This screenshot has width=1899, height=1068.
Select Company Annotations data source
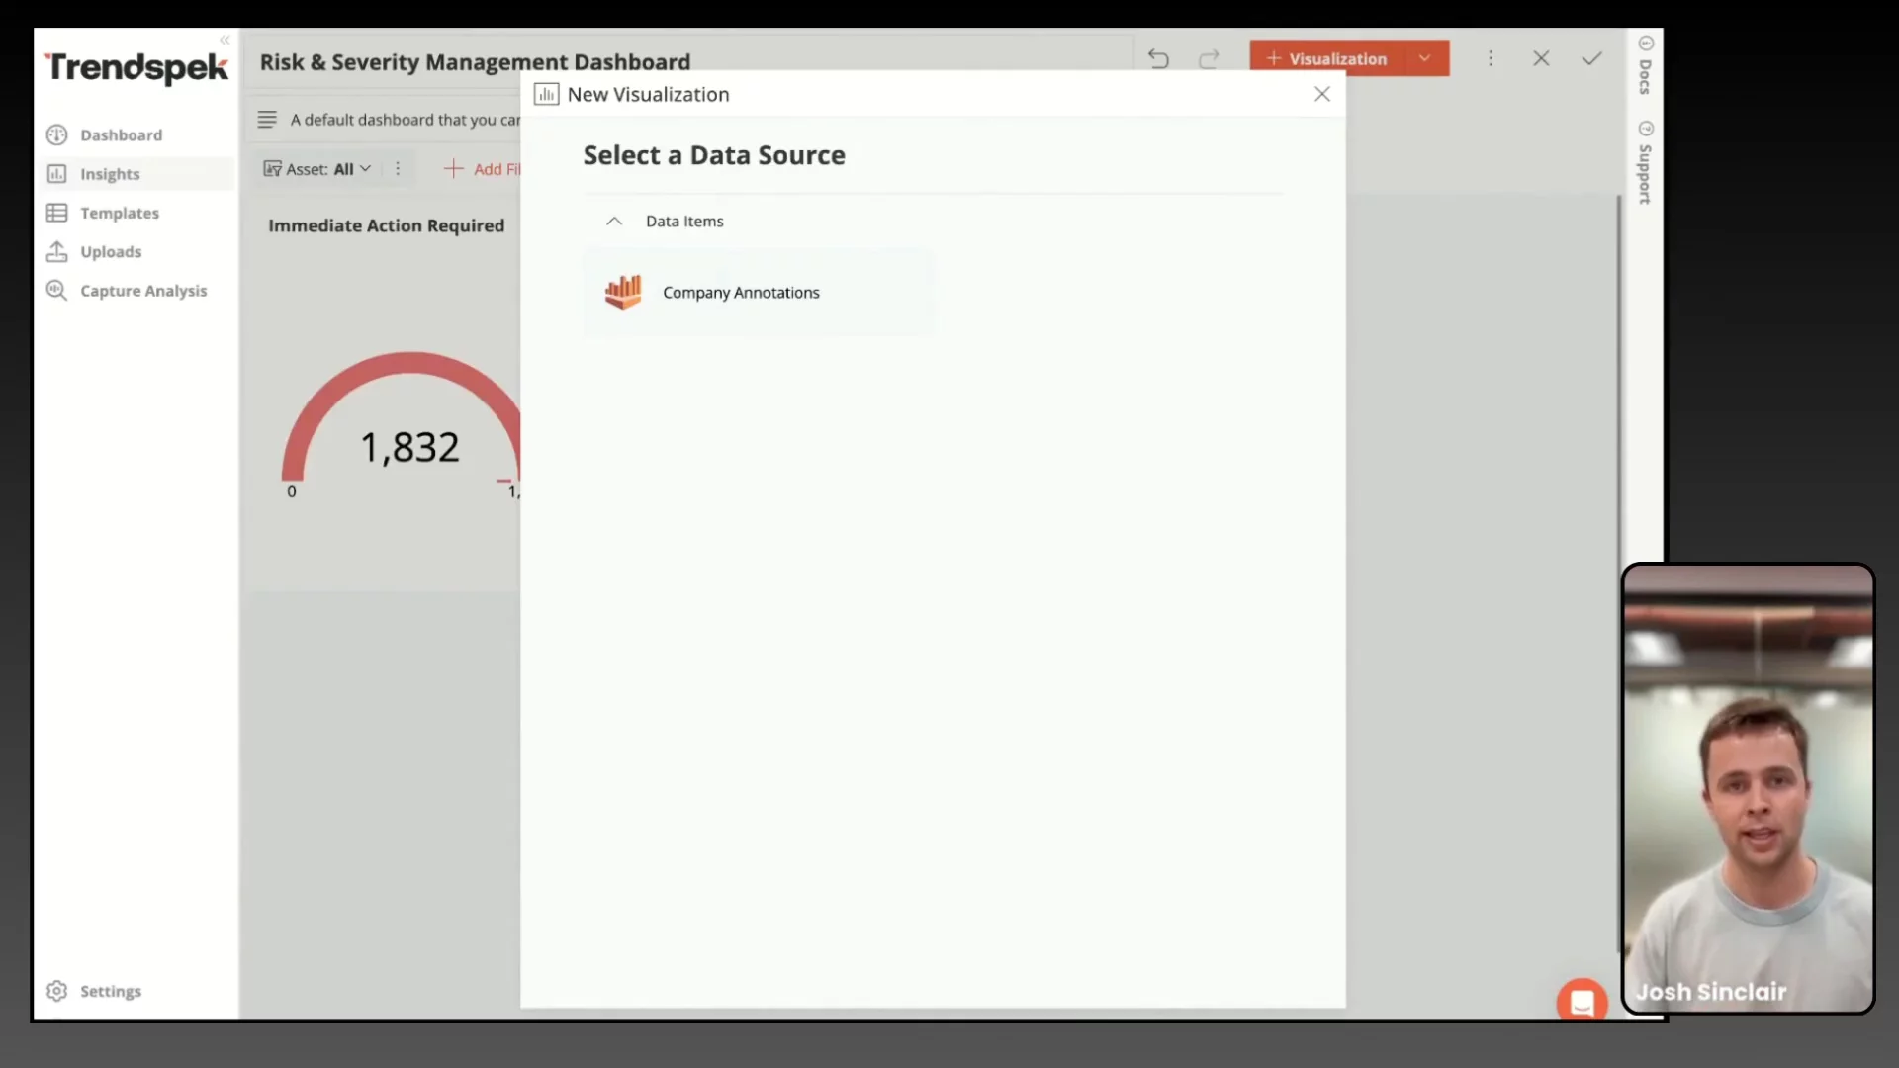click(x=740, y=293)
